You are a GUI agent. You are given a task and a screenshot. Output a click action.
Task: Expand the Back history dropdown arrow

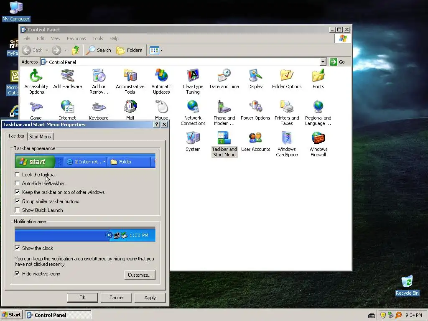(47, 50)
